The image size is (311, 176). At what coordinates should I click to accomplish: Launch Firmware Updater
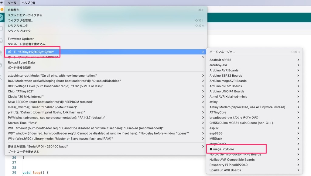21,39
